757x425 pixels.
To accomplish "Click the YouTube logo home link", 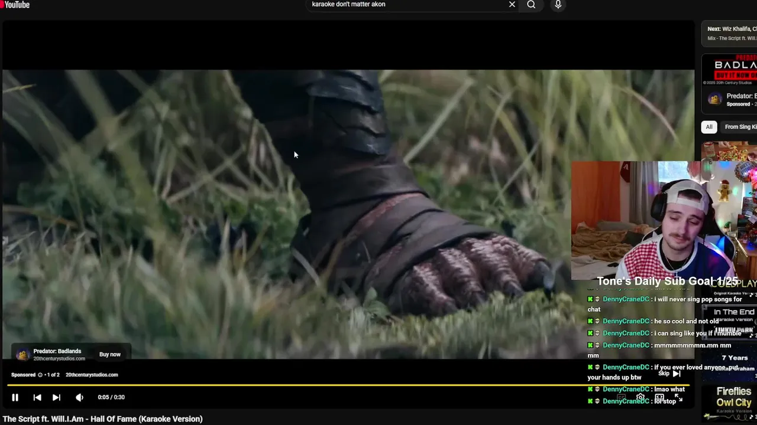I will 15,5.
